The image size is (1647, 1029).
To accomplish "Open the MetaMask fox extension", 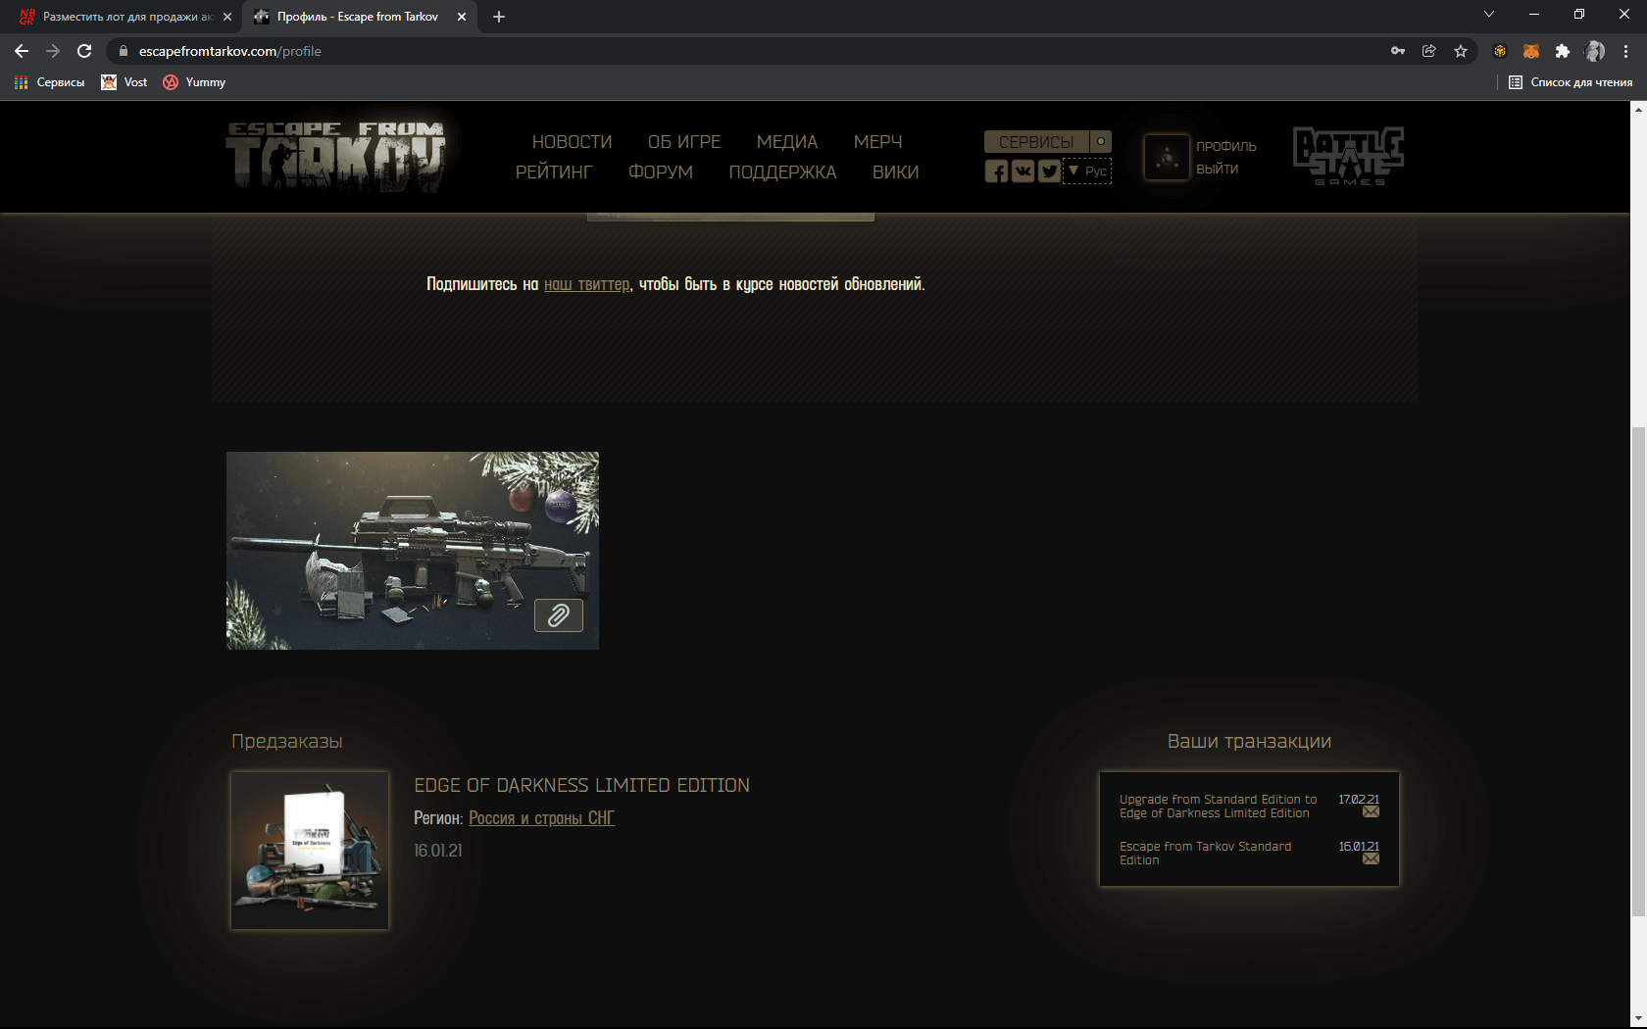I will [1531, 51].
